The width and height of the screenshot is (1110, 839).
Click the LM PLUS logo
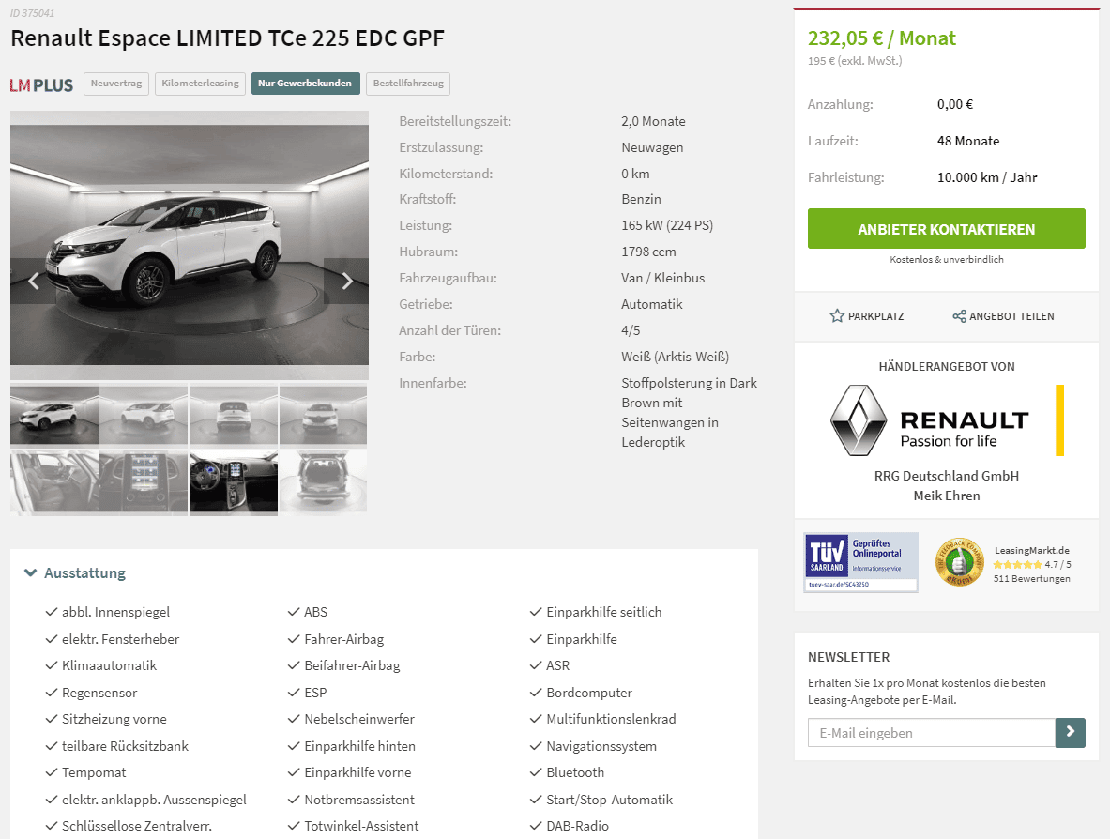(x=42, y=85)
